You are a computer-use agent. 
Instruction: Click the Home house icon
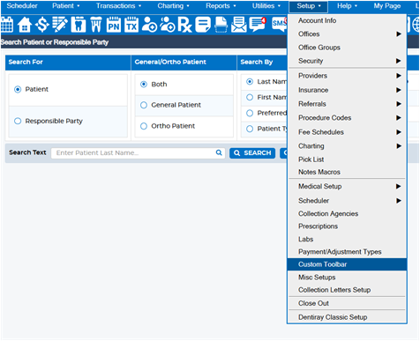coord(25,25)
